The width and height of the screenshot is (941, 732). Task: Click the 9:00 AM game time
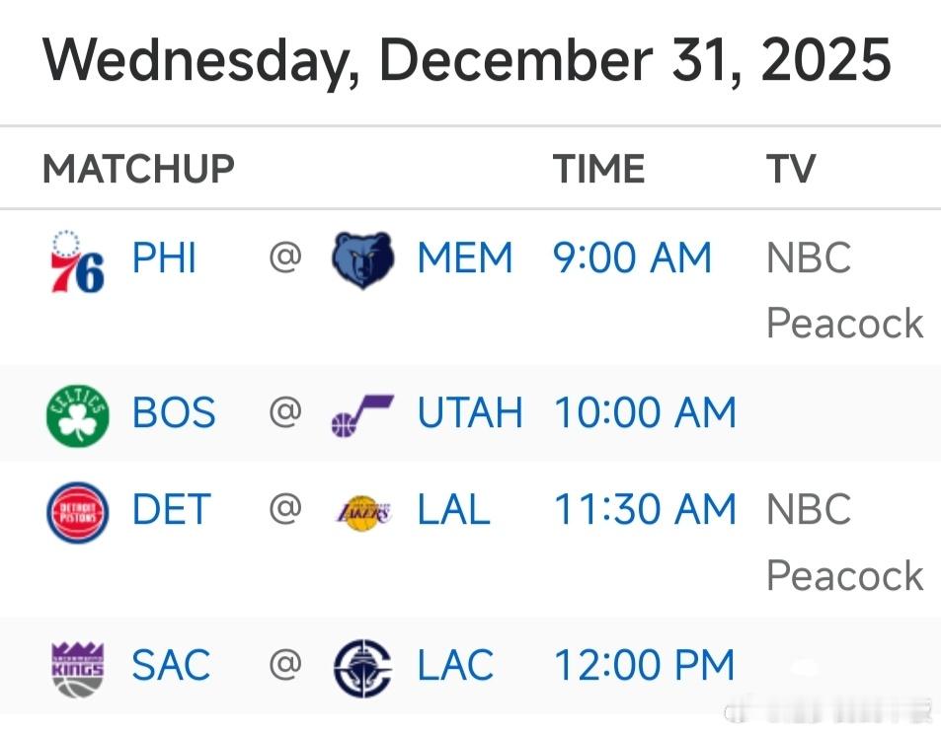point(632,257)
